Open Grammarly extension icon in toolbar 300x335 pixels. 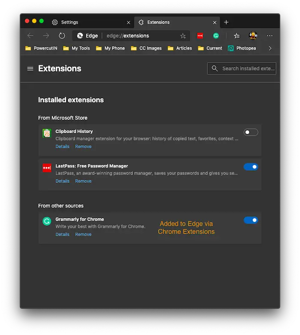[x=216, y=36]
